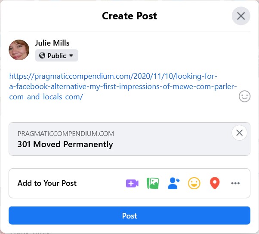Viewport: 259px width, 234px height.
Task: Open emoji picker beside post text
Action: (244, 96)
